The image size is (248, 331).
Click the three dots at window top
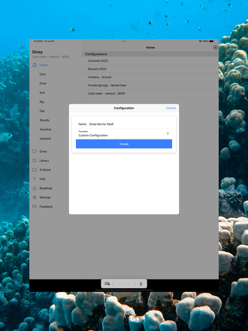pos(124,41)
